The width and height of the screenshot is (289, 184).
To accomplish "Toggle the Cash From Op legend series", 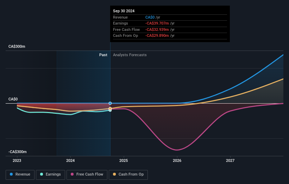I will coord(128,175).
